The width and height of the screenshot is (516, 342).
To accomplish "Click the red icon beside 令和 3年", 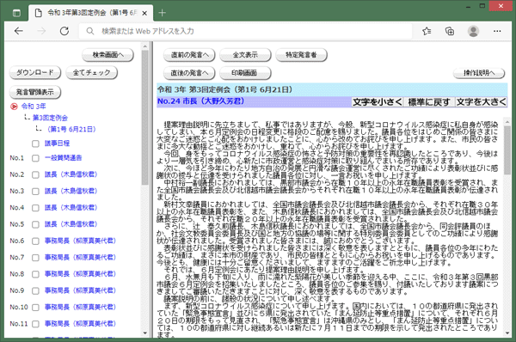I will (x=14, y=107).
